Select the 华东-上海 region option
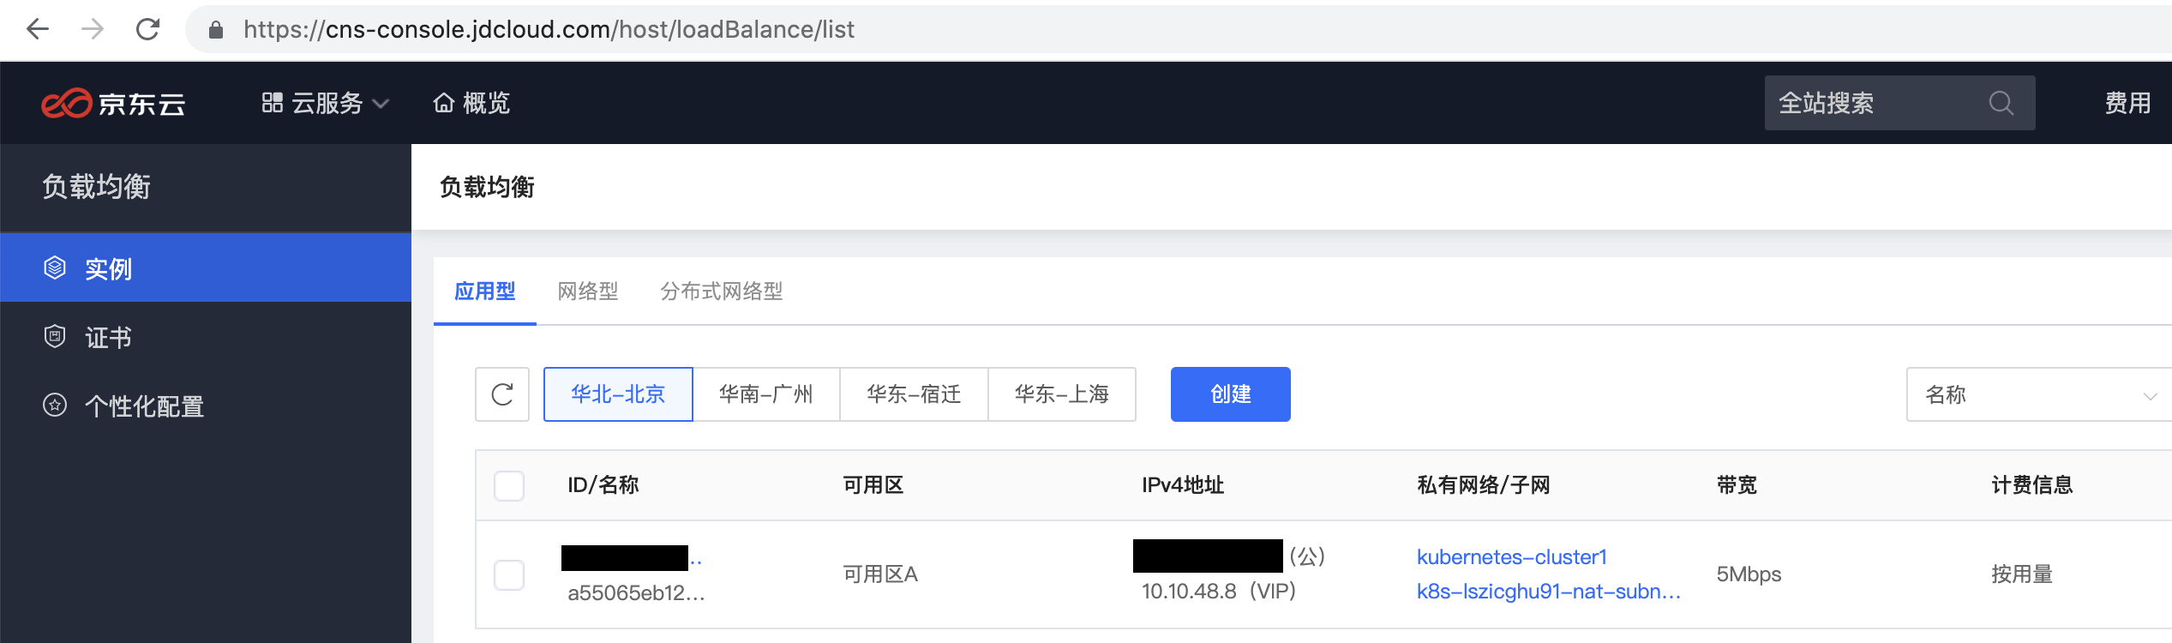Screen dimensions: 2172x643 pyautogui.click(x=1062, y=394)
